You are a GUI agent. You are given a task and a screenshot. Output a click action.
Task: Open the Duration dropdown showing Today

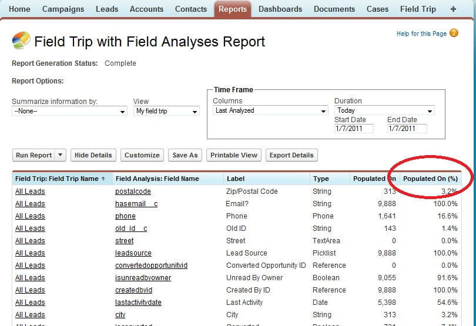pos(384,110)
